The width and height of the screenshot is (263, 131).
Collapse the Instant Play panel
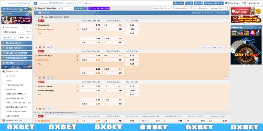pos(259,28)
